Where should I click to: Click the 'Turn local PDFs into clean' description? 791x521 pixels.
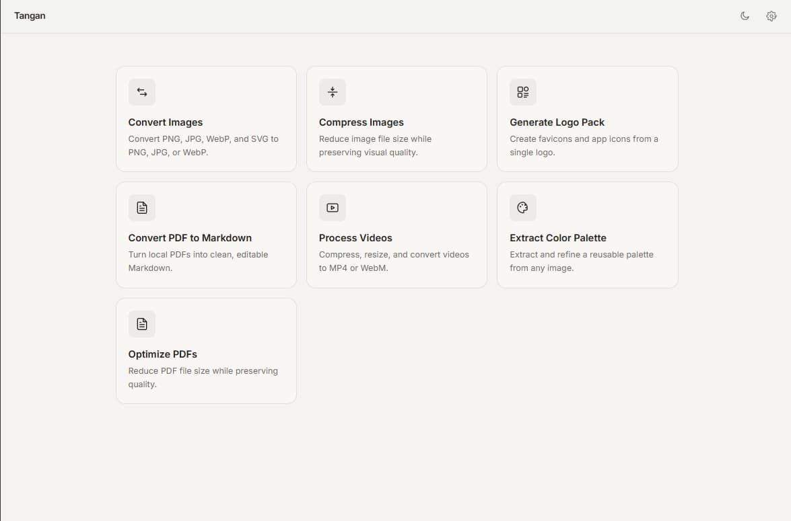point(198,261)
